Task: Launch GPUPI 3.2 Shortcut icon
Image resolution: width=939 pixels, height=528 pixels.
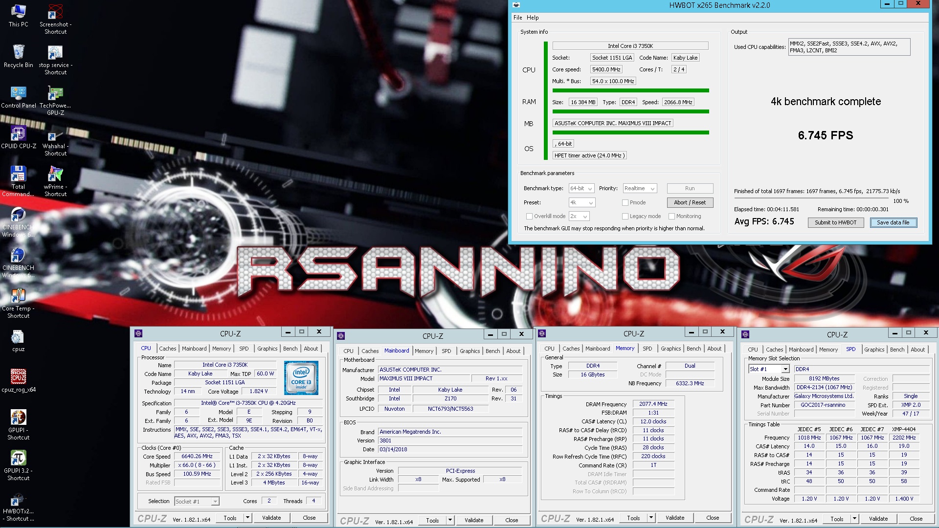Action: tap(18, 465)
